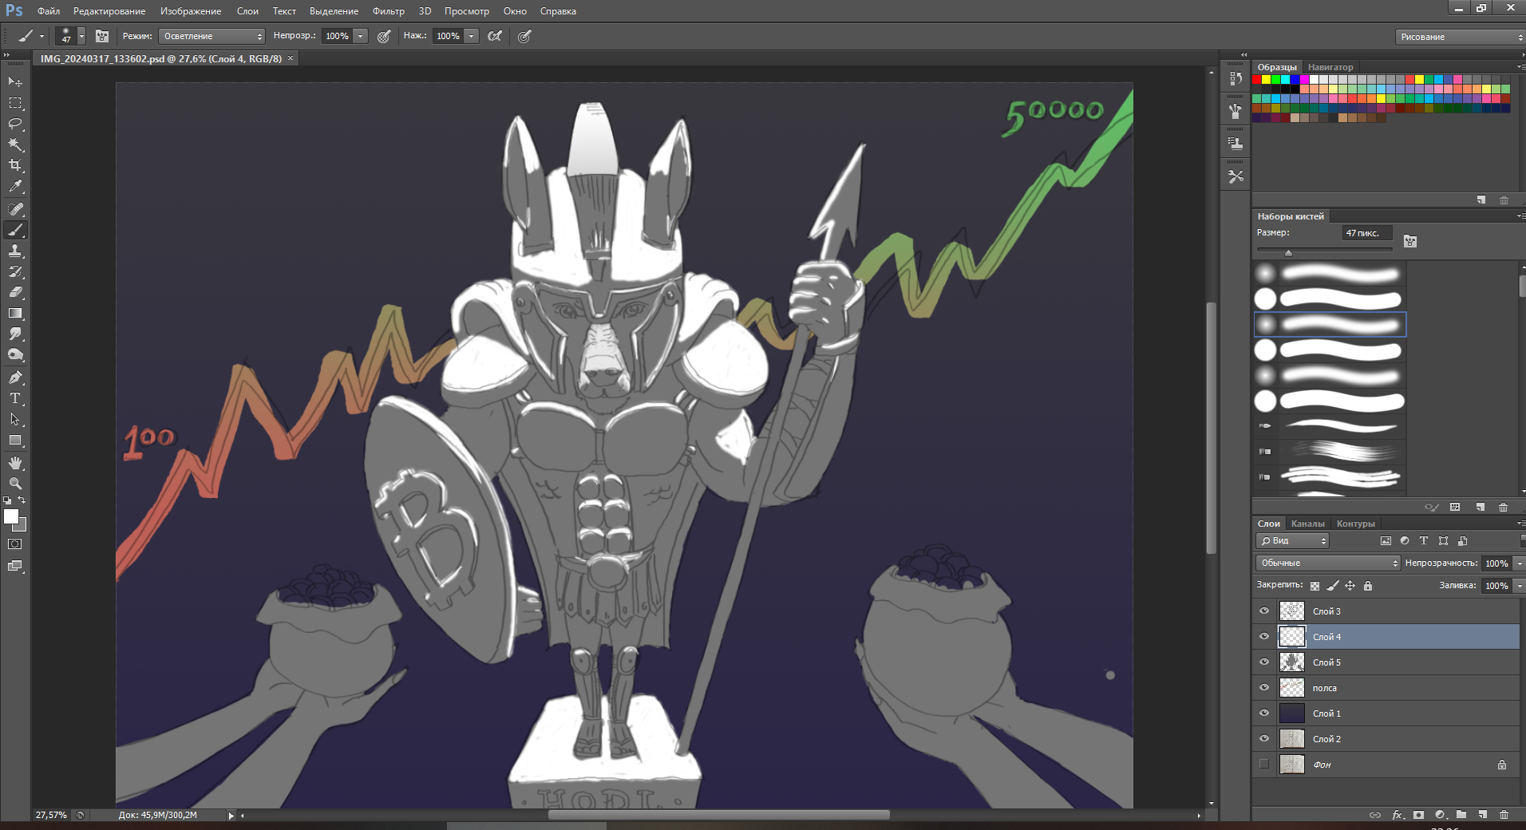1526x830 pixels.
Task: Select the Eraser tool
Action: tap(15, 292)
